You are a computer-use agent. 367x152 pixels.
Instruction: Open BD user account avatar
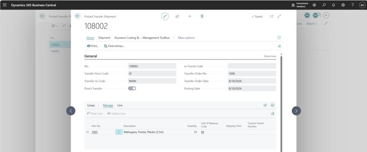click(x=362, y=5)
